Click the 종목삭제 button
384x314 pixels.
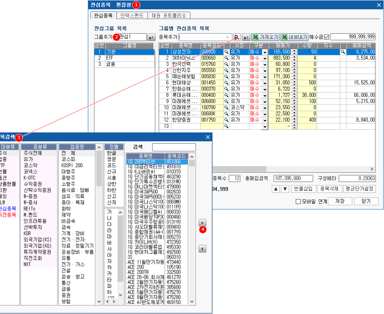pyautogui.click(x=328, y=189)
